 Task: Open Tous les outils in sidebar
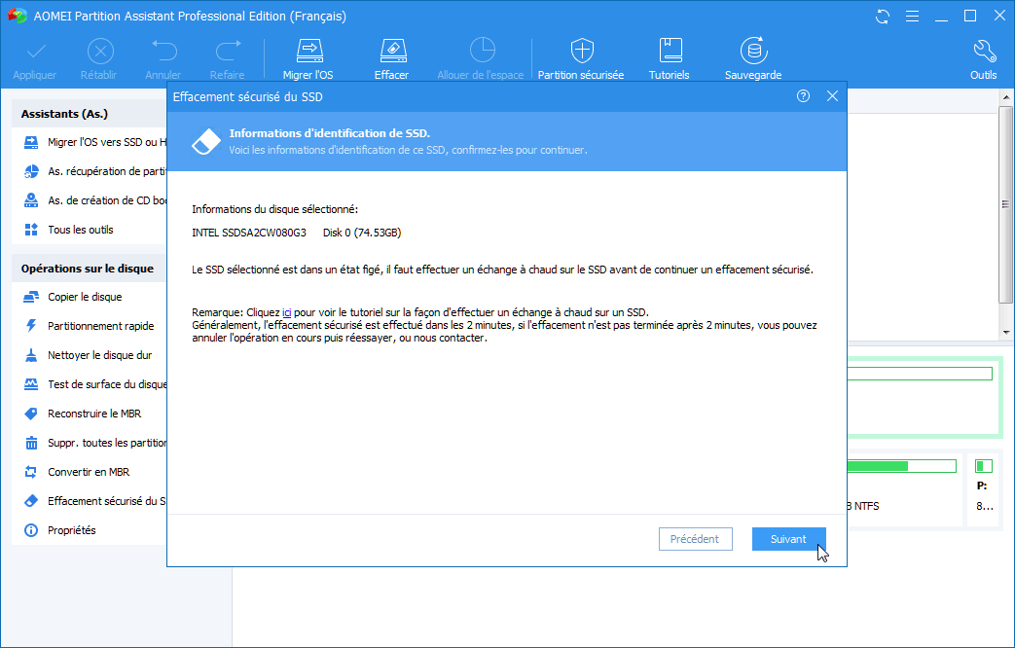69,230
